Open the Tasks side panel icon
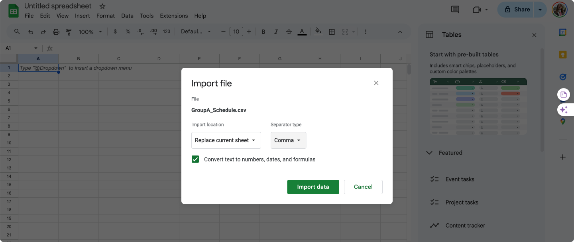 [x=563, y=77]
